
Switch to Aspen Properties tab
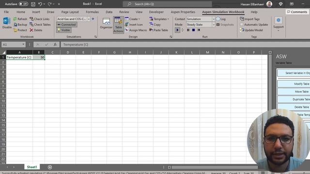coord(183,12)
